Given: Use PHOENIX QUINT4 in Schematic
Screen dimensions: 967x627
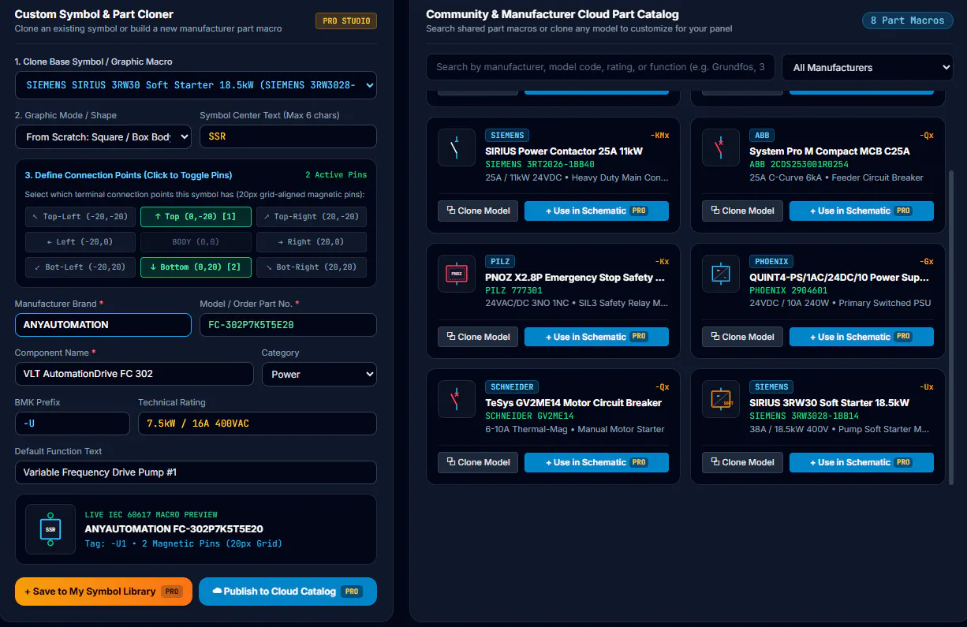Looking at the screenshot, I should [x=861, y=337].
